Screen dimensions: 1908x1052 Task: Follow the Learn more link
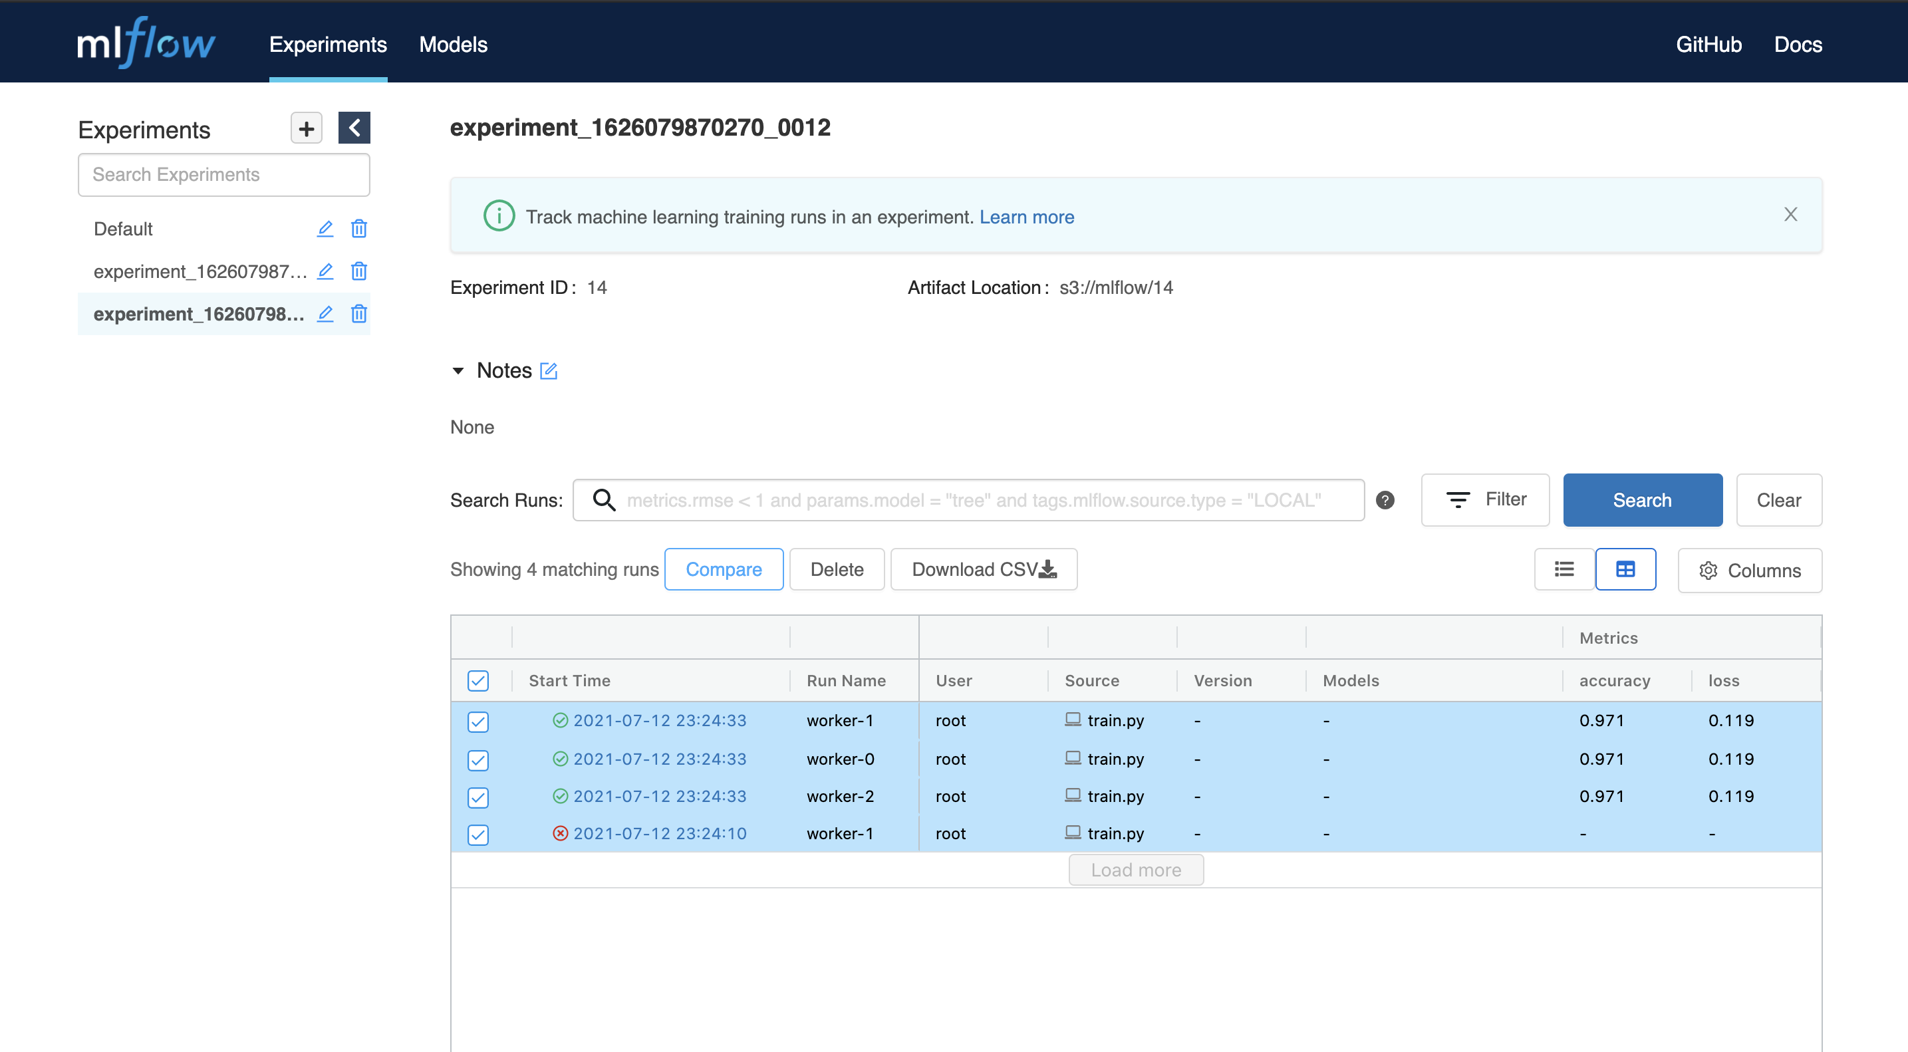(1026, 217)
